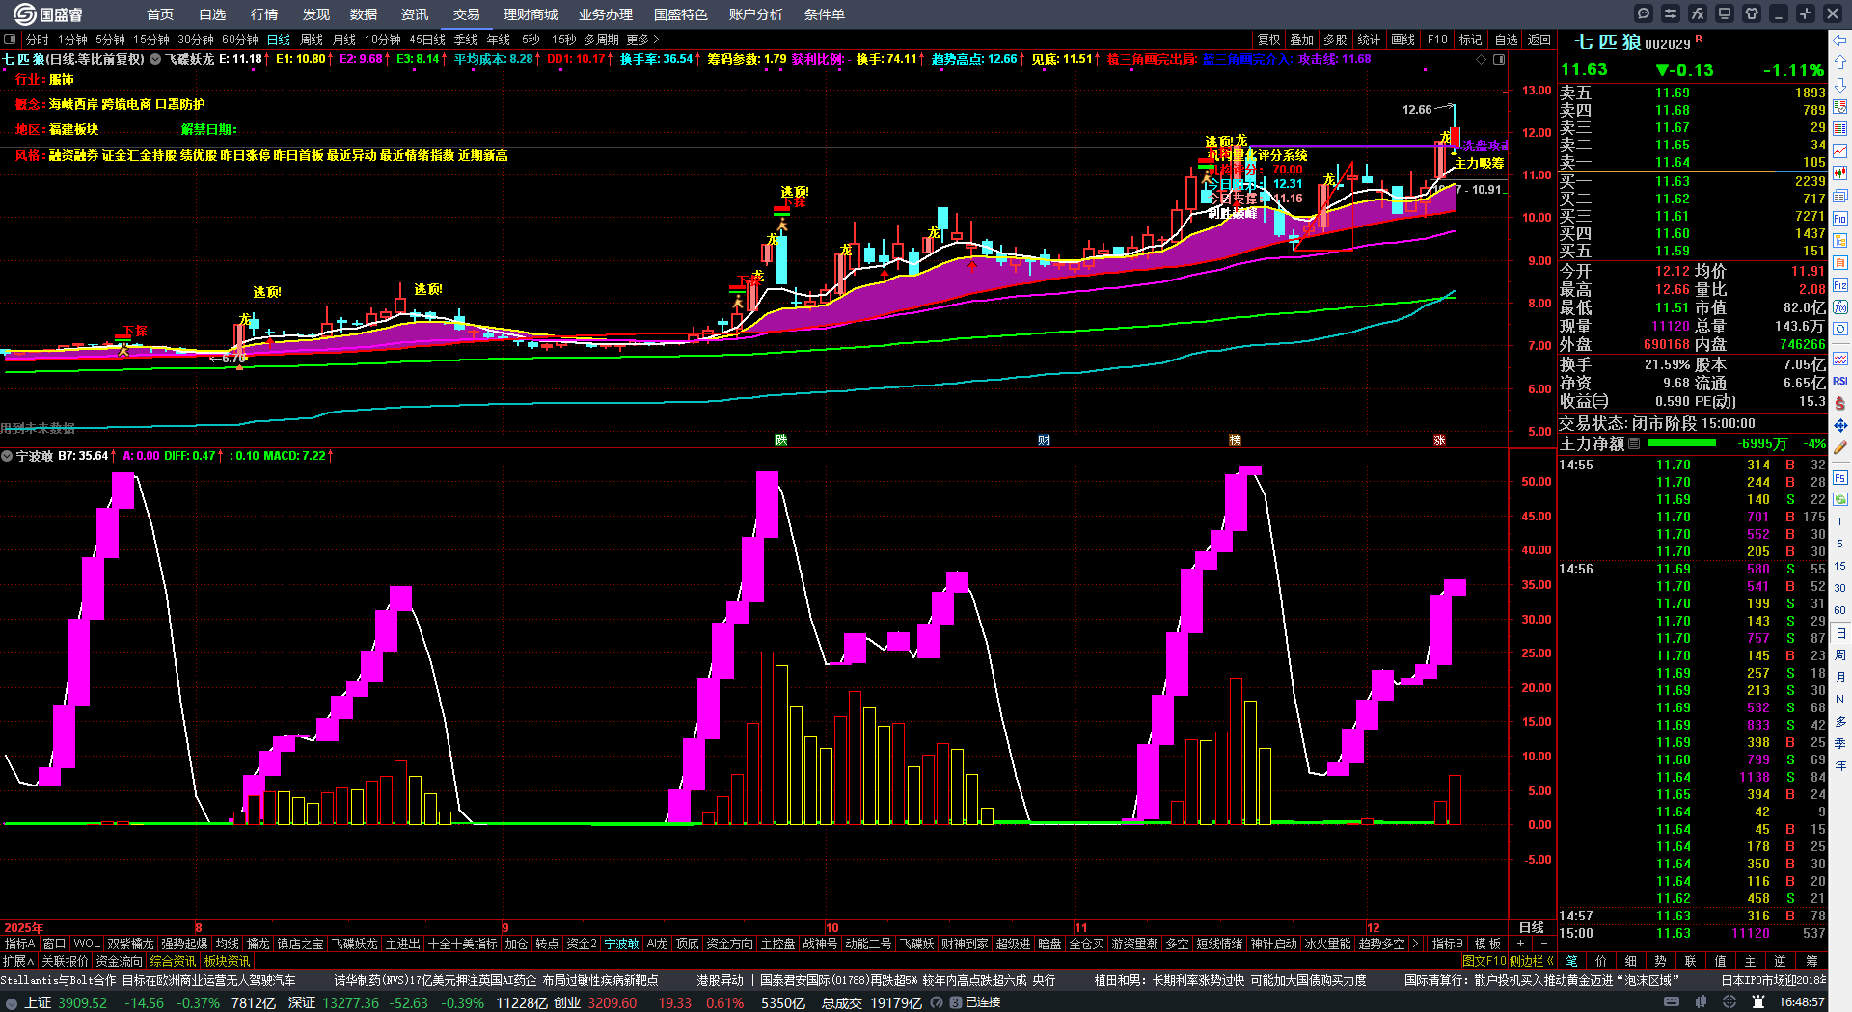Click the 叠加 overlay button
Screen dimensions: 1852x1012
pyautogui.click(x=1302, y=40)
